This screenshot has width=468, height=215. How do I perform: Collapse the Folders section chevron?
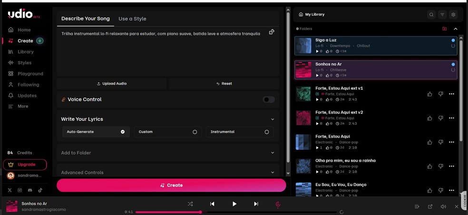(x=456, y=29)
